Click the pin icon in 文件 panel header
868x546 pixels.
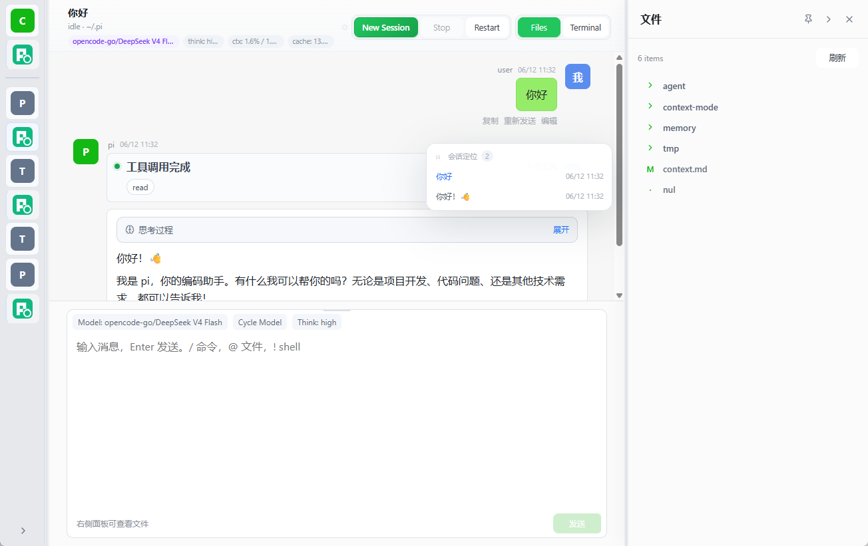pyautogui.click(x=808, y=19)
